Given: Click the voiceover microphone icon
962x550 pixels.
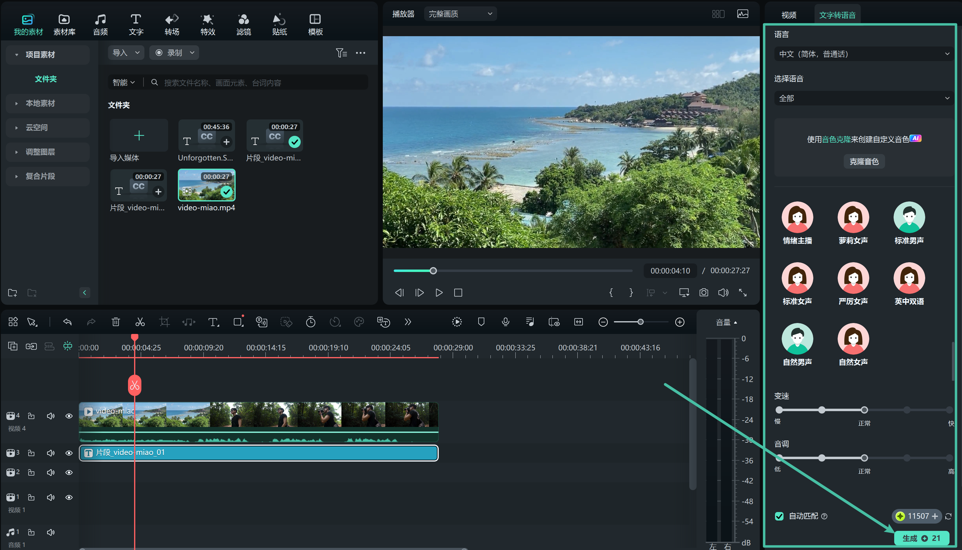Looking at the screenshot, I should (x=505, y=322).
